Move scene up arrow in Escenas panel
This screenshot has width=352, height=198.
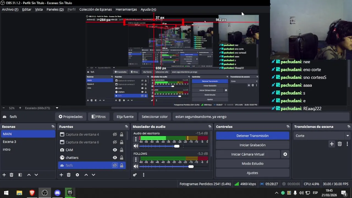[x=29, y=175]
